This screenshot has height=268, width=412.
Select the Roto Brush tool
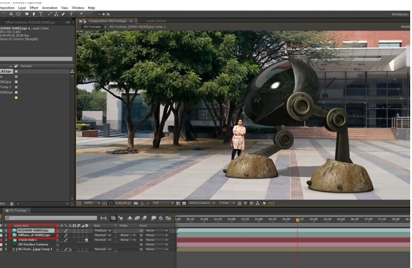72,14
